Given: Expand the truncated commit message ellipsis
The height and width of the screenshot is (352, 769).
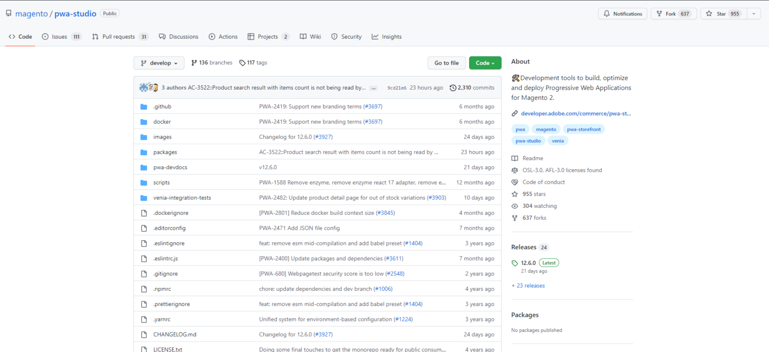Looking at the screenshot, I should tap(373, 87).
